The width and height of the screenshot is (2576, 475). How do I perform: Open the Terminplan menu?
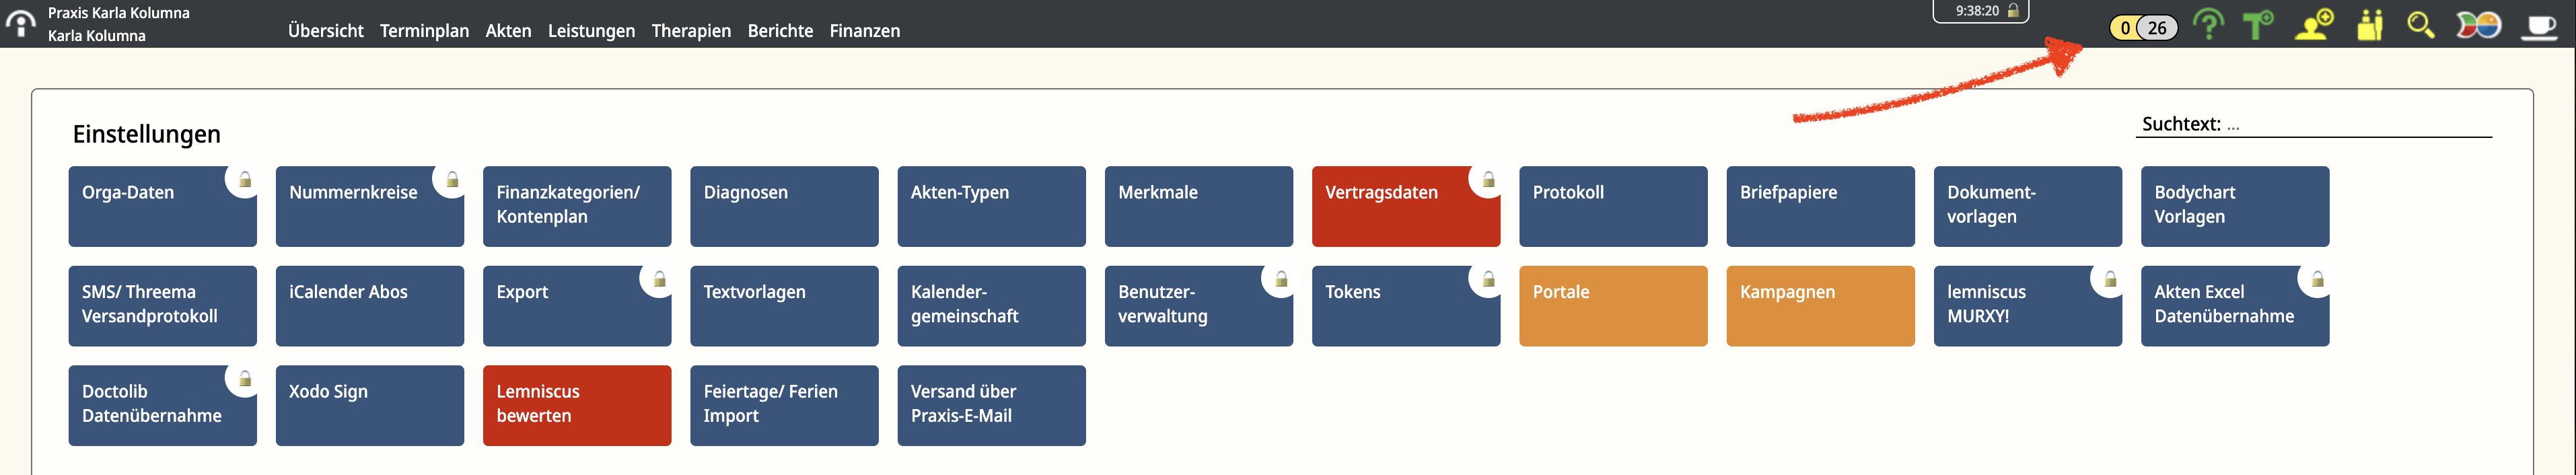pos(424,31)
